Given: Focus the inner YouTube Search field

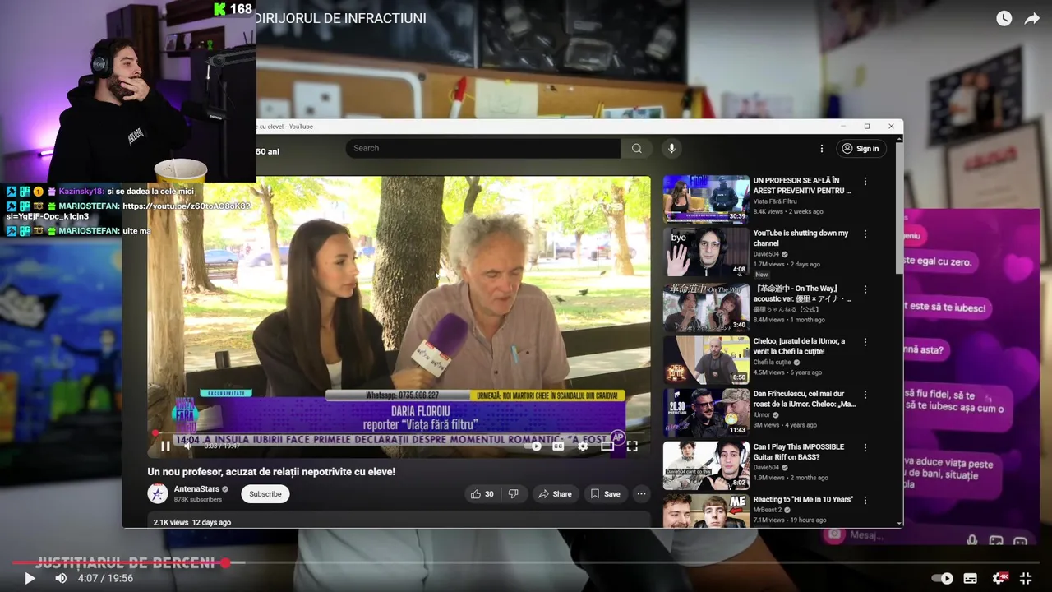Looking at the screenshot, I should (483, 148).
